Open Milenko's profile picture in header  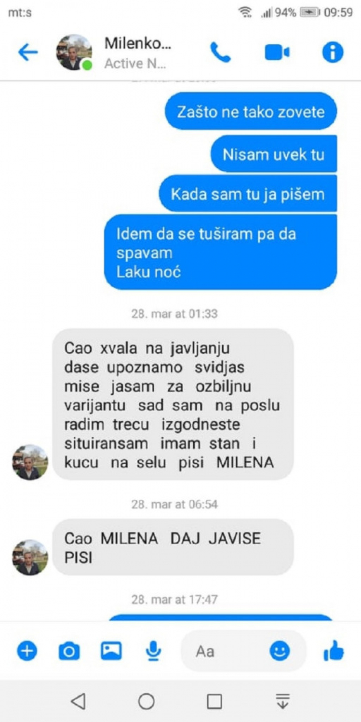[x=74, y=52]
